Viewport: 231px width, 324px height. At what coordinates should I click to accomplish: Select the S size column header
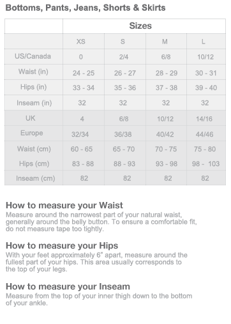tap(123, 42)
